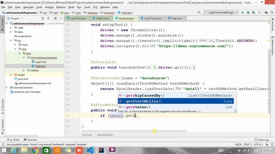
Task: Switch to Page.java tab
Action: pyautogui.click(x=176, y=18)
